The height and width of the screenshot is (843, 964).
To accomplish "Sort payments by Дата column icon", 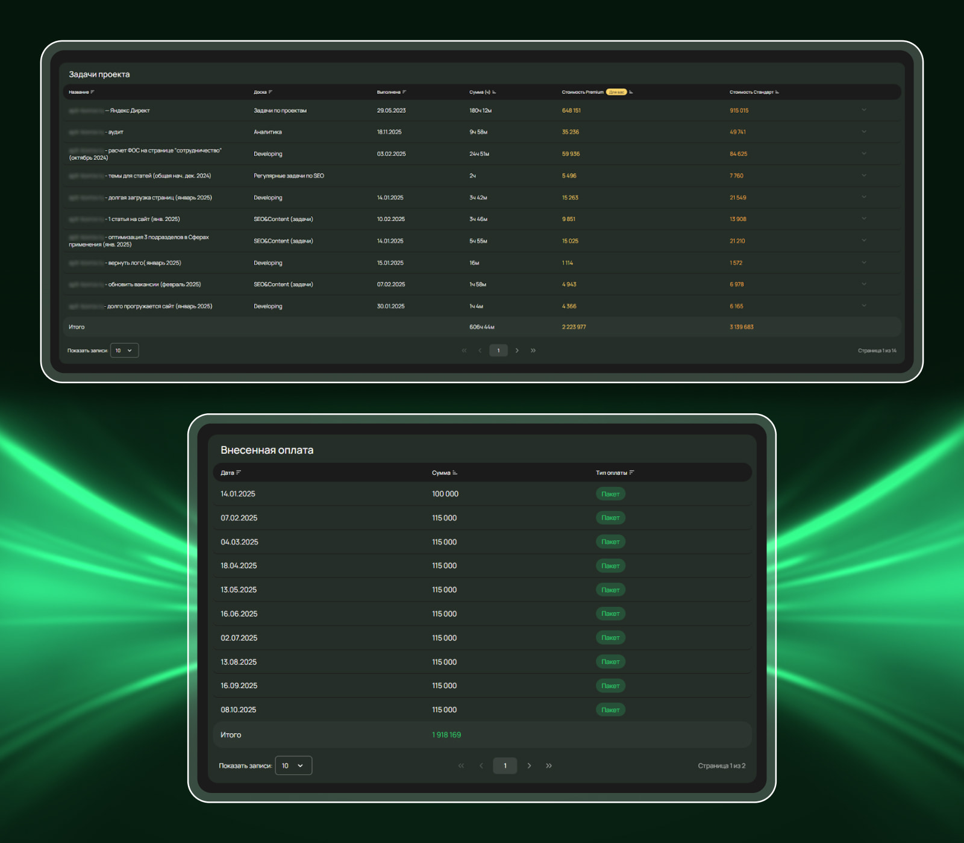I will tap(239, 473).
